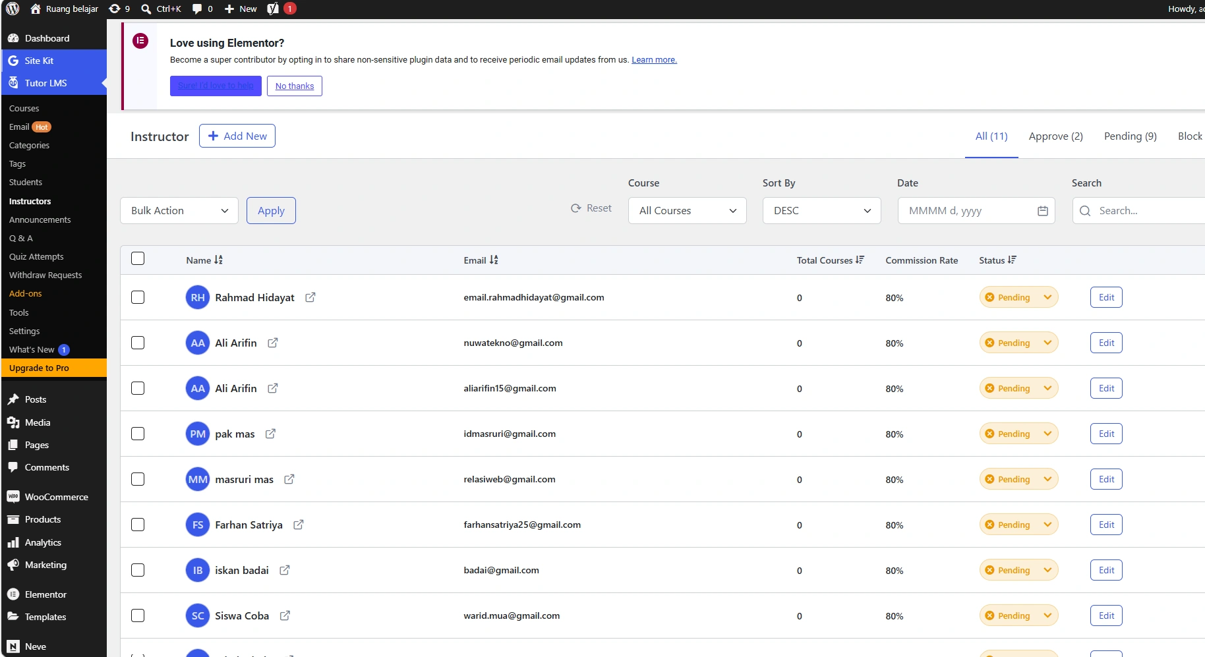Click the Sure! I'd love to help button
This screenshot has width=1205, height=657.
click(x=216, y=86)
